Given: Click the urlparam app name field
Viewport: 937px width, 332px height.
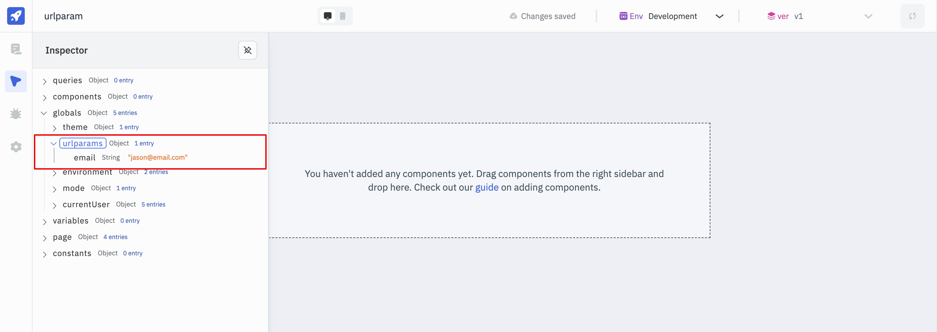Looking at the screenshot, I should click(63, 16).
